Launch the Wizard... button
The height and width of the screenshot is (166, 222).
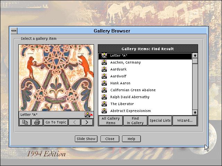pyautogui.click(x=185, y=121)
